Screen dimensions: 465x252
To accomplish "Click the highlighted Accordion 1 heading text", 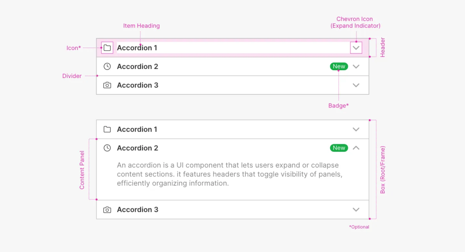I will [x=137, y=48].
